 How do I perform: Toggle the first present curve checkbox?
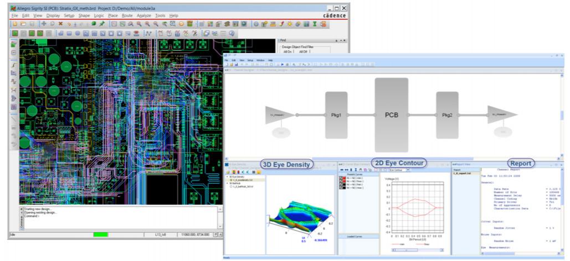coord(341,178)
